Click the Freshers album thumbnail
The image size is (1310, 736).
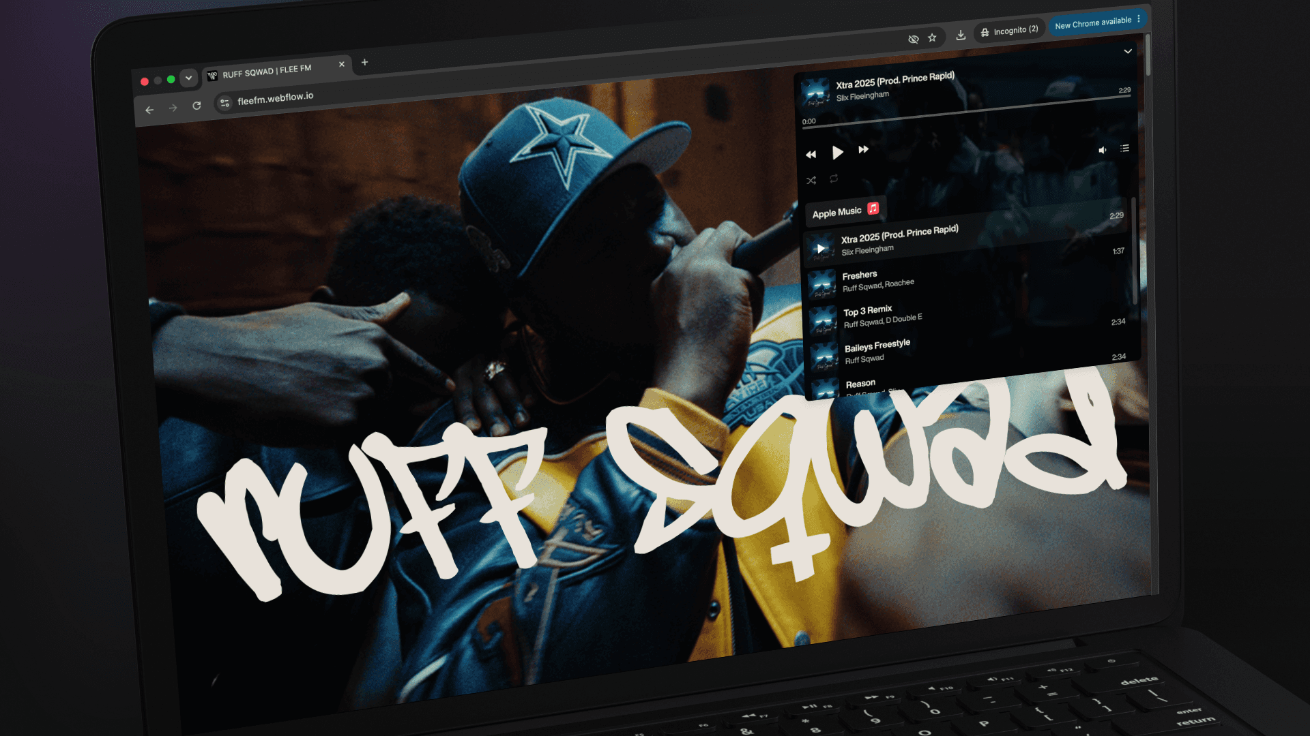(822, 284)
